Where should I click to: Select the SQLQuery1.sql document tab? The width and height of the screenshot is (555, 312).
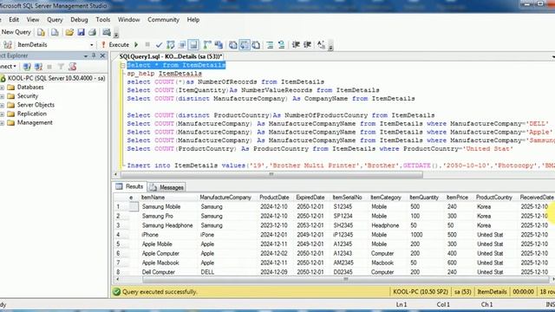pyautogui.click(x=171, y=56)
